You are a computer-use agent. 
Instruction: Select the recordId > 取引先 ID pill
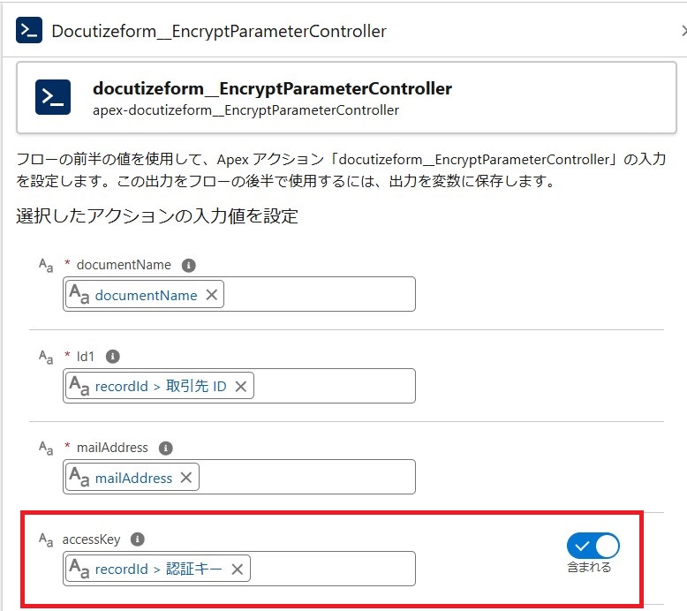(x=160, y=386)
